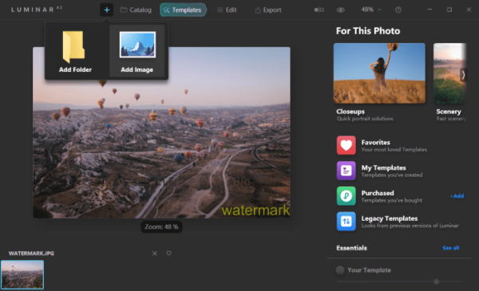Open the Purchased green icon
This screenshot has width=479, height=291.
tap(346, 196)
